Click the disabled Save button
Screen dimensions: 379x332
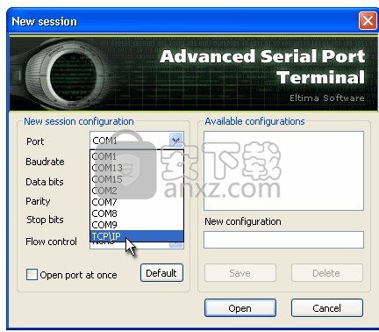[x=240, y=273]
